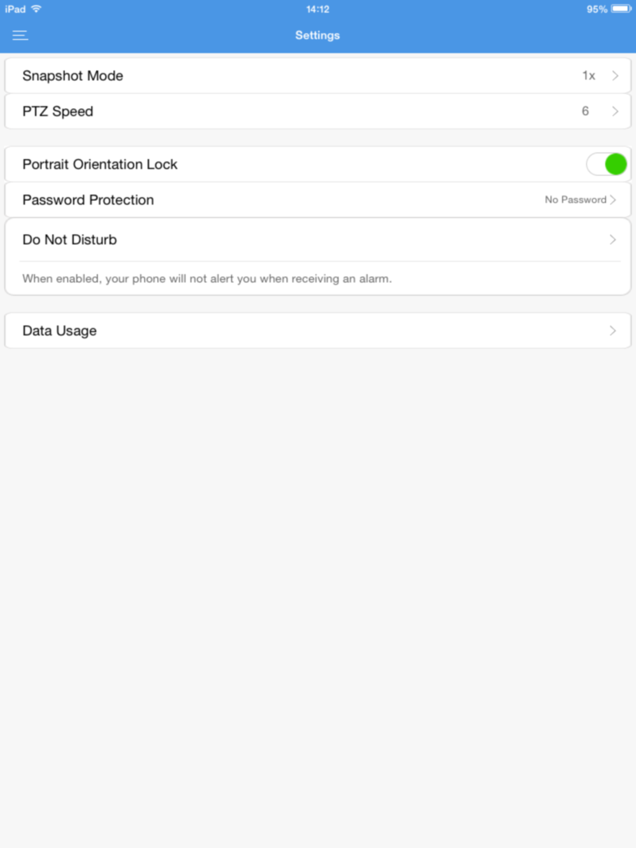Open the Password Protection label
The width and height of the screenshot is (636, 848).
tap(88, 200)
